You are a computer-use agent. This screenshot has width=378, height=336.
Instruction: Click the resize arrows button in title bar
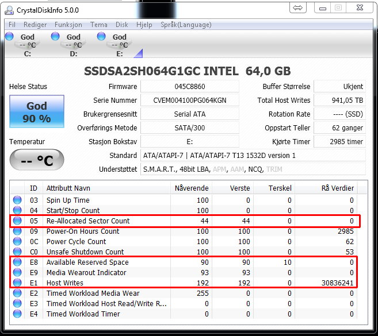pyautogui.click(x=297, y=7)
